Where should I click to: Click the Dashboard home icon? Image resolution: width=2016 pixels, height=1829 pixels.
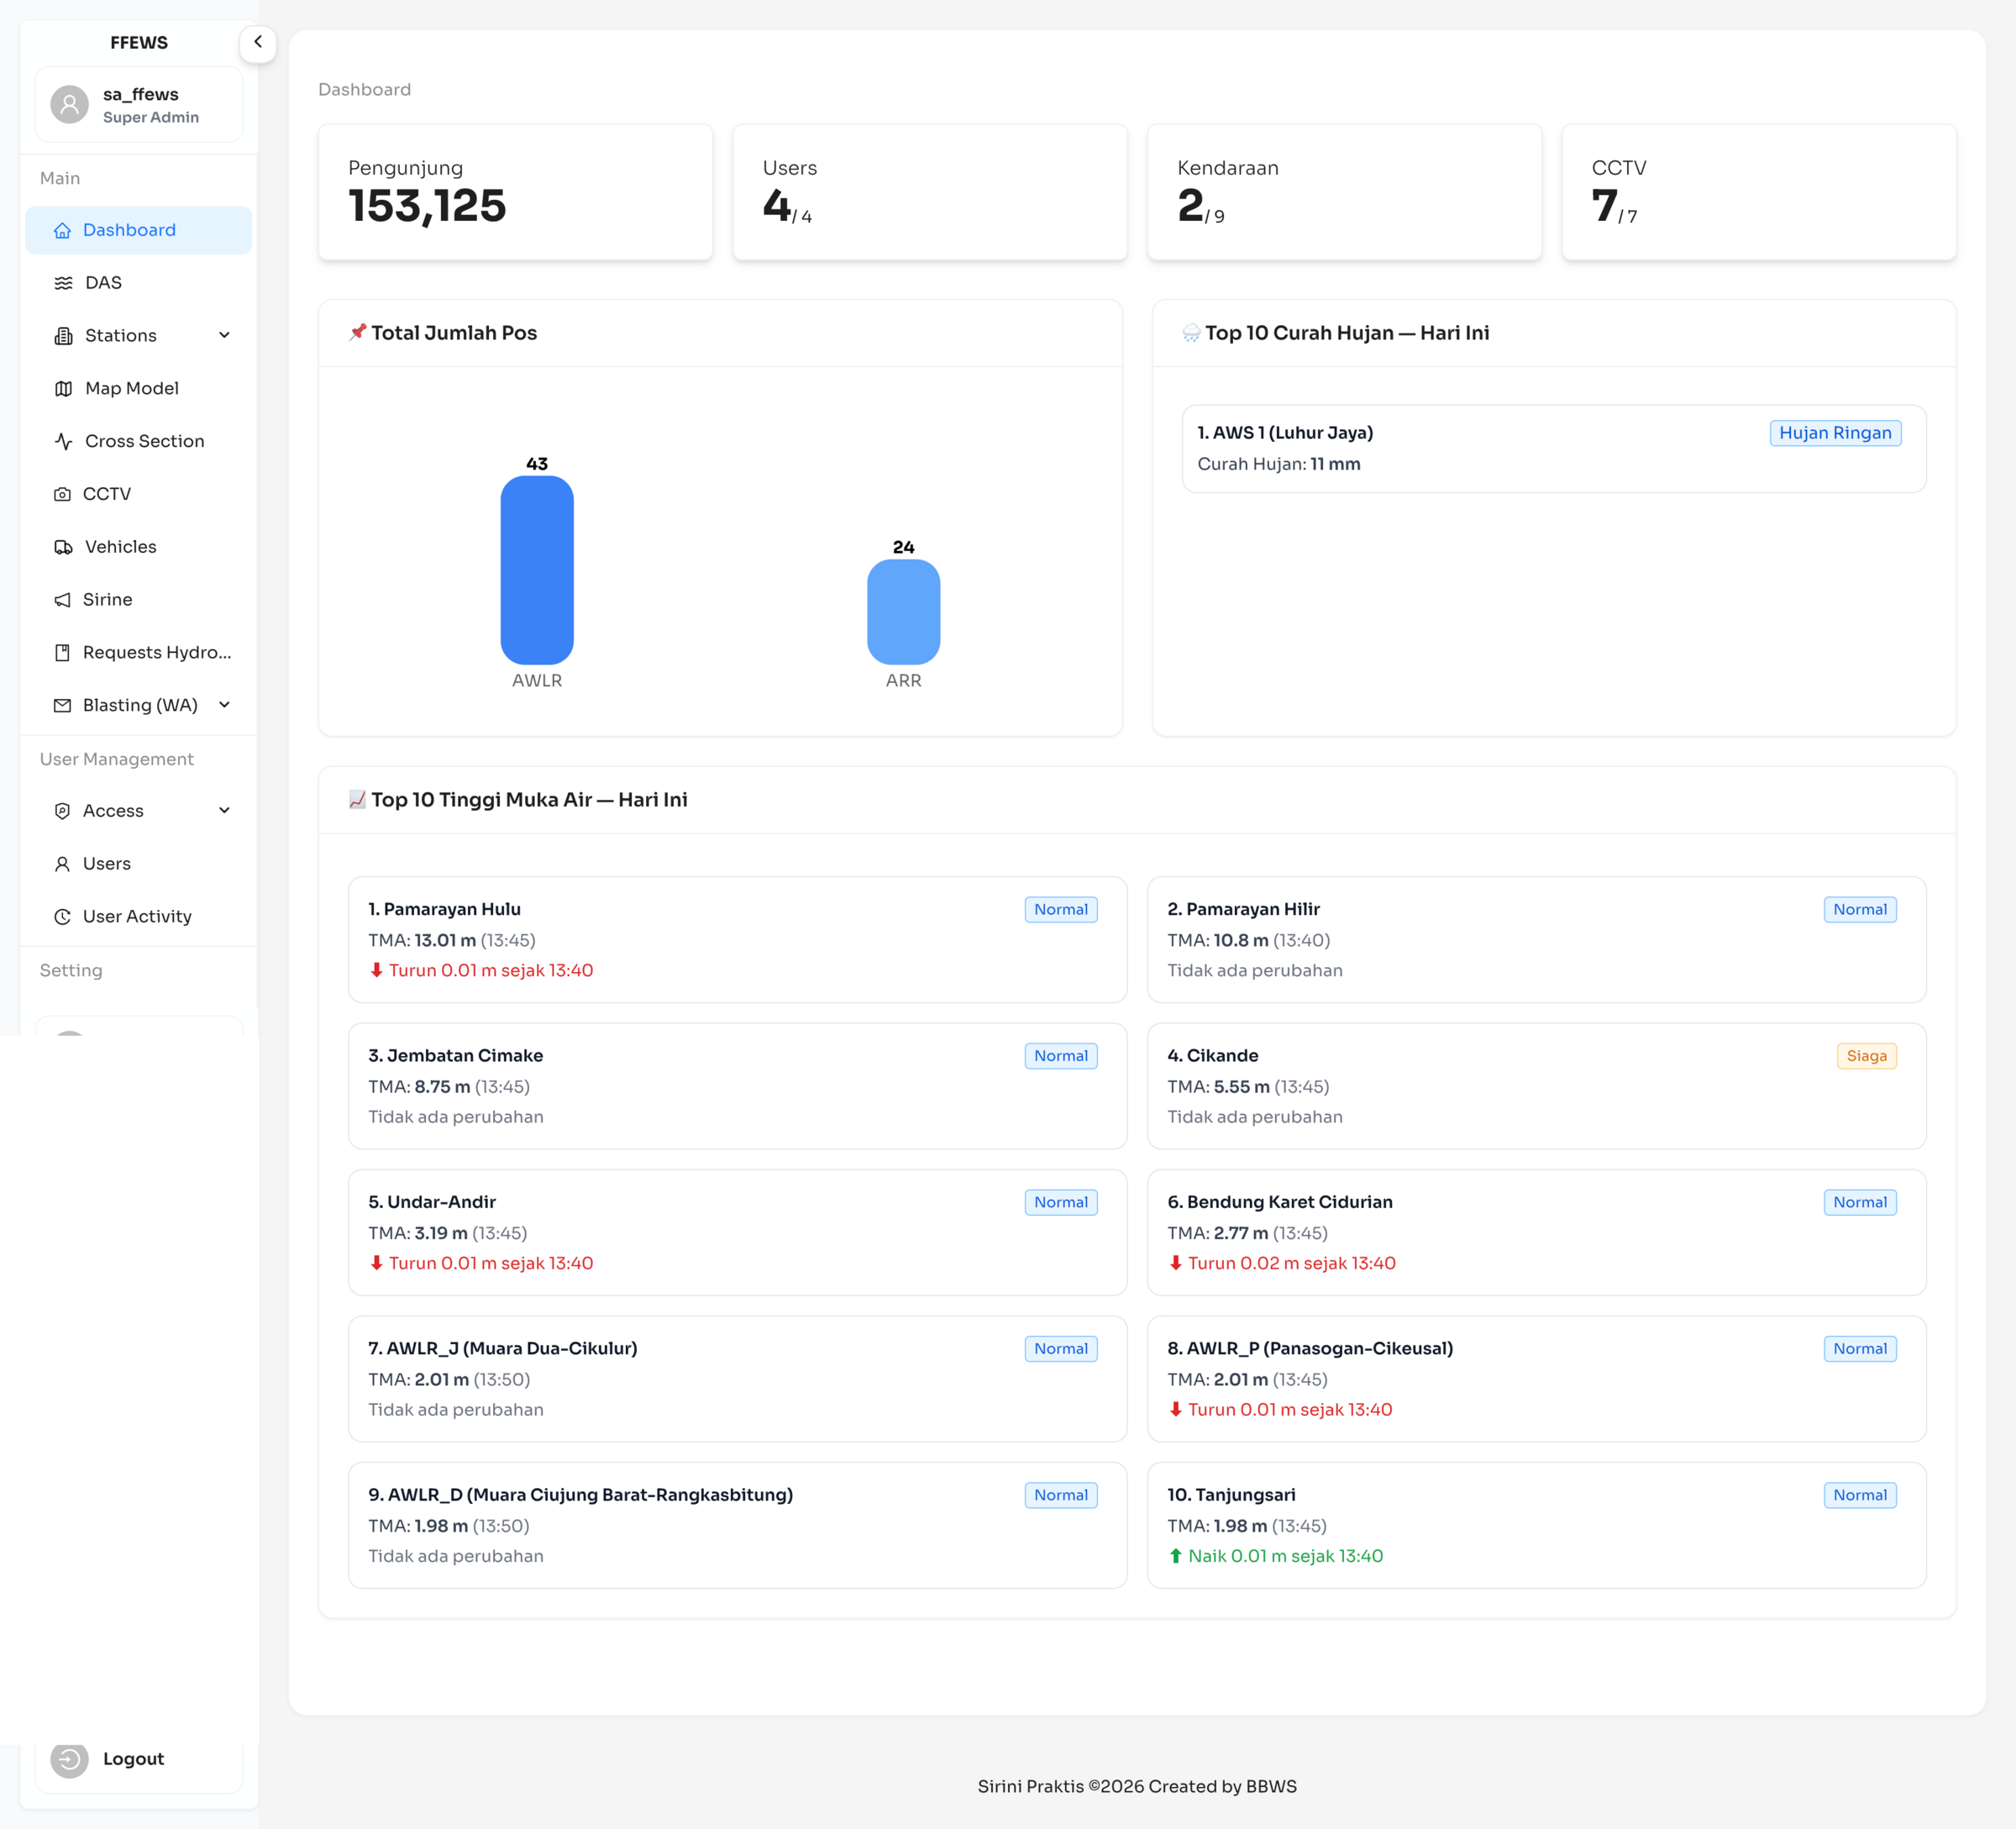tap(62, 230)
